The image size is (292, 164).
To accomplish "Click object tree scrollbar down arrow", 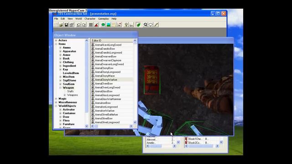I will [86, 126].
